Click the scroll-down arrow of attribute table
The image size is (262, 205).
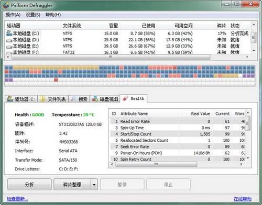[x=248, y=158]
